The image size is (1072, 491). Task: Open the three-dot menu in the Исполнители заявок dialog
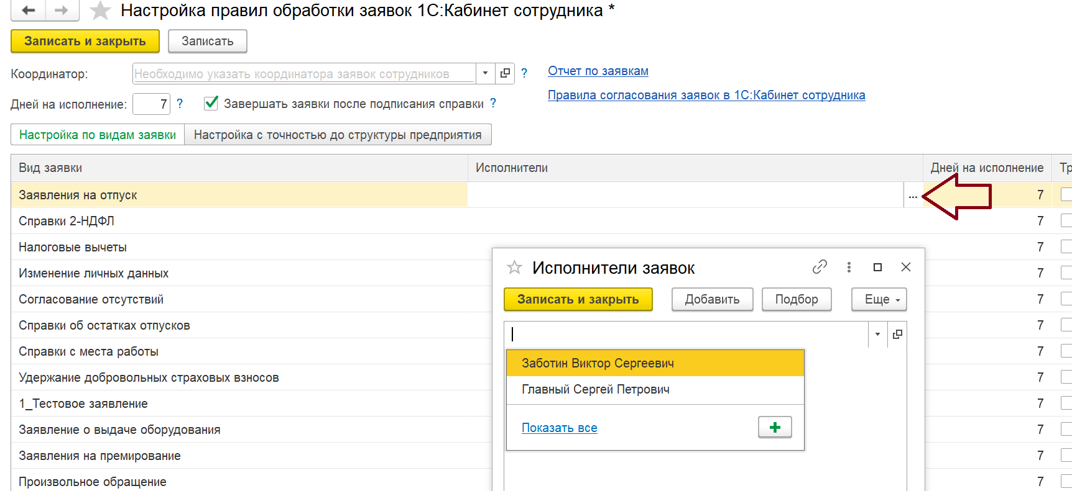click(849, 267)
